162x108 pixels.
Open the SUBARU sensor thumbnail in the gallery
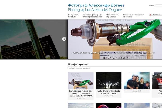click(x=81, y=81)
